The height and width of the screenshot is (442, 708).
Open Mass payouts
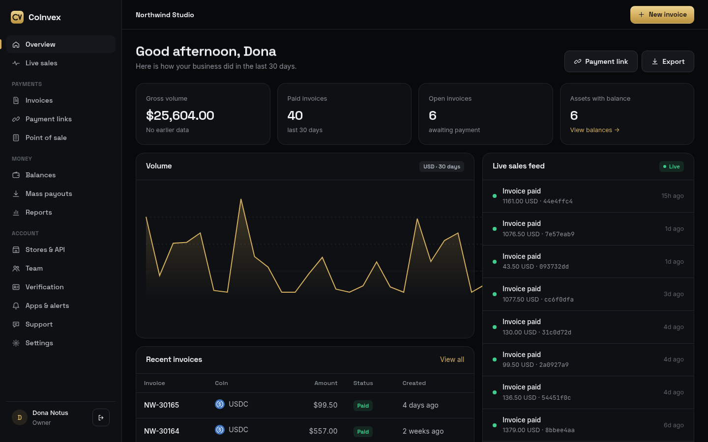click(x=61, y=193)
